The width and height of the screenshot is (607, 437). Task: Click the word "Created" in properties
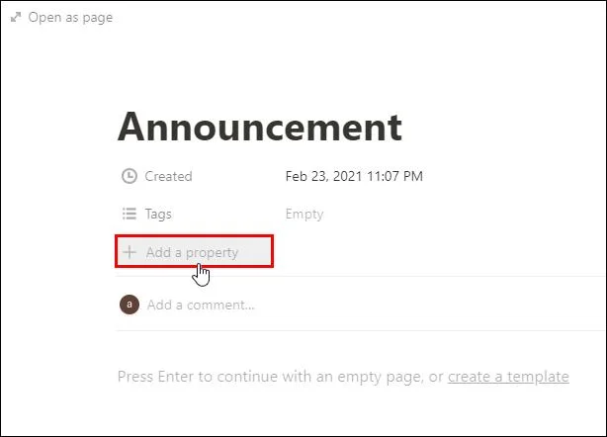click(168, 176)
